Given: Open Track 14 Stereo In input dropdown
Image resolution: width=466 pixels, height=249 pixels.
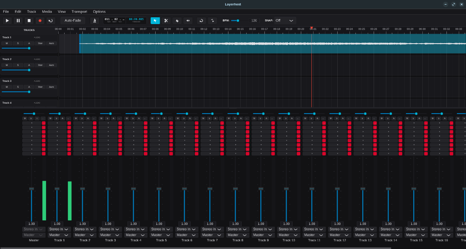Looking at the screenshot, I should [x=390, y=229].
